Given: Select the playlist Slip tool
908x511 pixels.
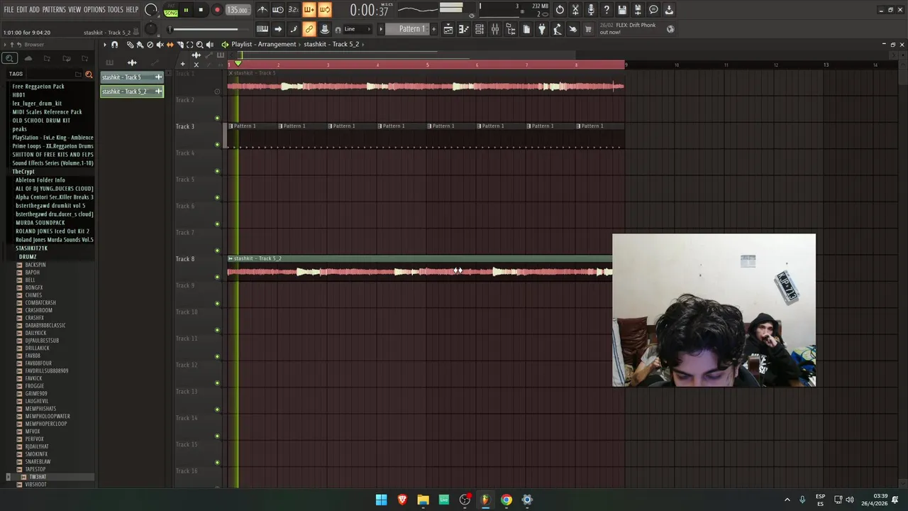Looking at the screenshot, I should pyautogui.click(x=170, y=45).
